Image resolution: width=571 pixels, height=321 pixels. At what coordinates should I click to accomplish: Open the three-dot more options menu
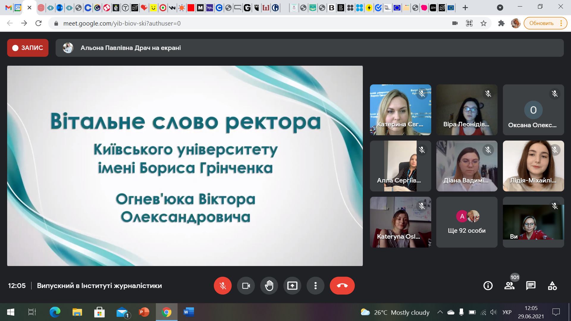tap(316, 286)
